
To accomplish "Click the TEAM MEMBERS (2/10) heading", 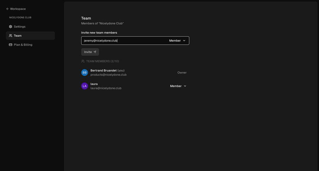I will click(102, 61).
